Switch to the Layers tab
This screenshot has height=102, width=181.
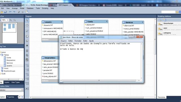click(7, 82)
